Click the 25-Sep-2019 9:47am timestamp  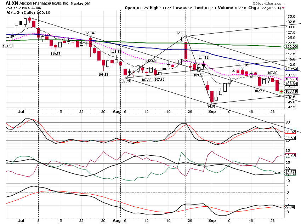[23, 8]
